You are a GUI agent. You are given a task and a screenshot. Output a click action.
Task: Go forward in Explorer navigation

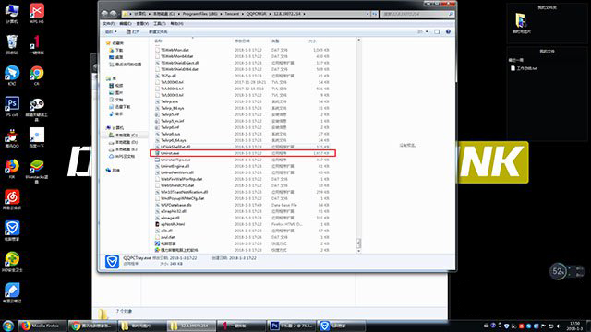pyautogui.click(x=113, y=14)
